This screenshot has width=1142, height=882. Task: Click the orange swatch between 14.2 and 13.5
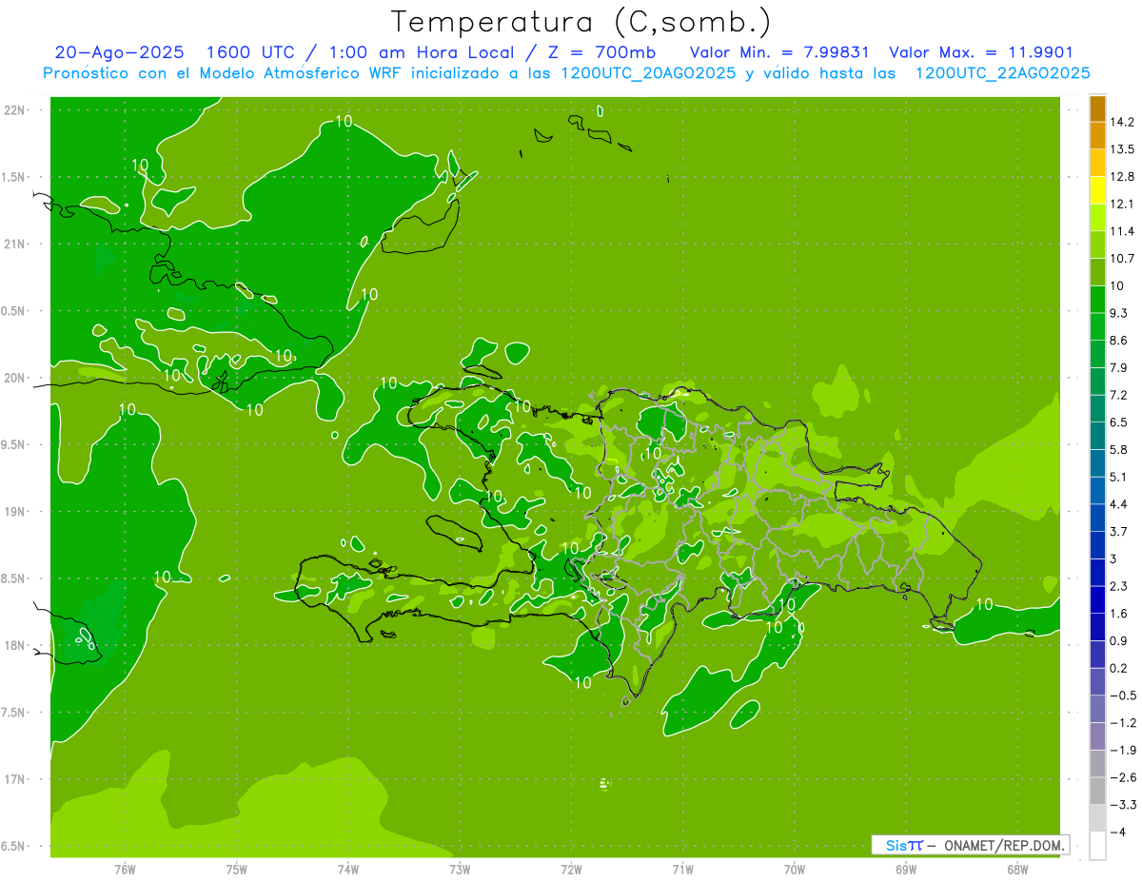pyautogui.click(x=1097, y=136)
